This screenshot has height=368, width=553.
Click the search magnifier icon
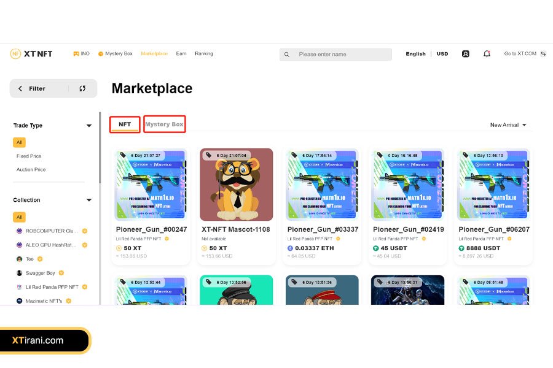[x=287, y=55]
